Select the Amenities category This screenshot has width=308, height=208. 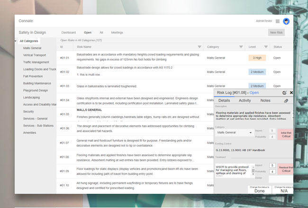pos(30,133)
